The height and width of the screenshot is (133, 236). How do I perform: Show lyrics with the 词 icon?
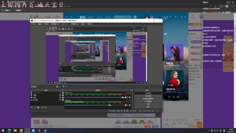[178, 97]
